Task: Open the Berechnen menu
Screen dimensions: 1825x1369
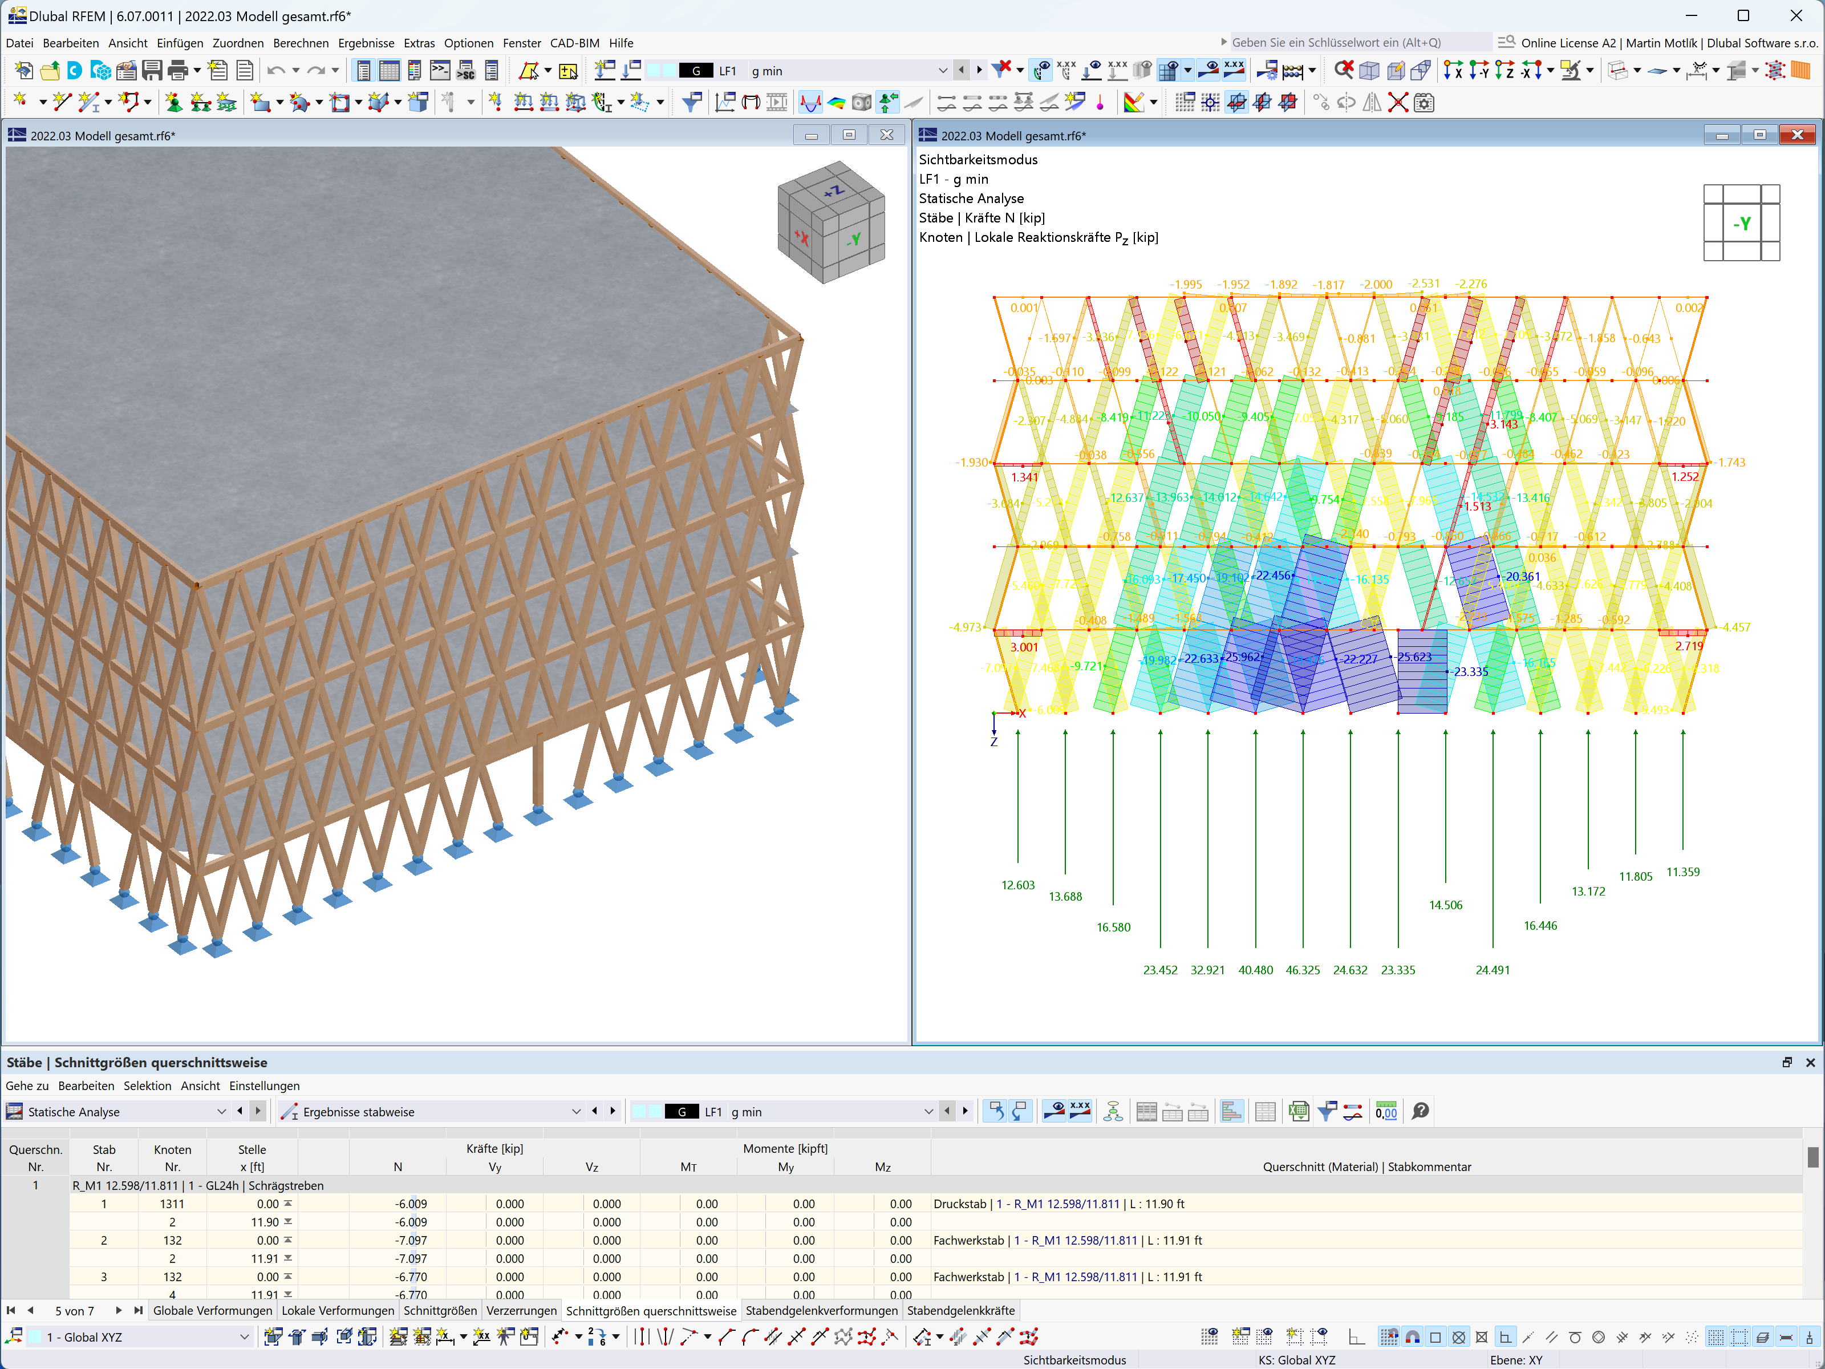Action: [x=301, y=43]
